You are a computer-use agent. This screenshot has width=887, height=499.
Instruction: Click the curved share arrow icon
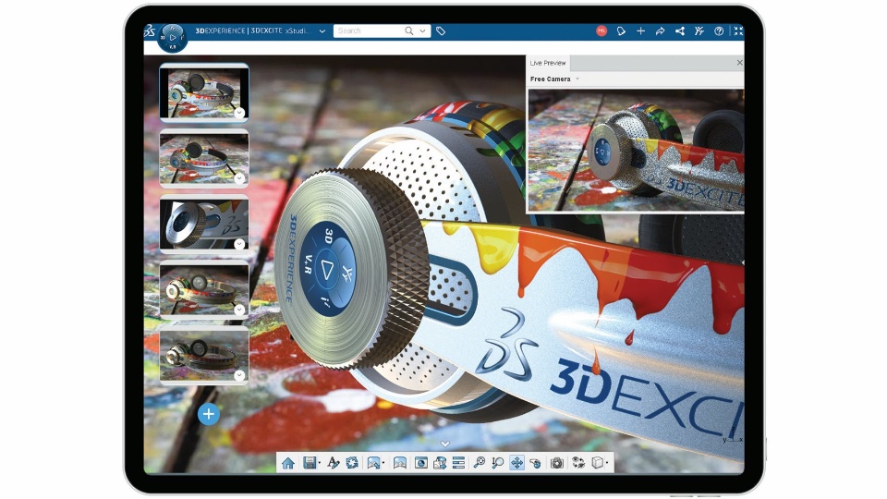point(660,31)
